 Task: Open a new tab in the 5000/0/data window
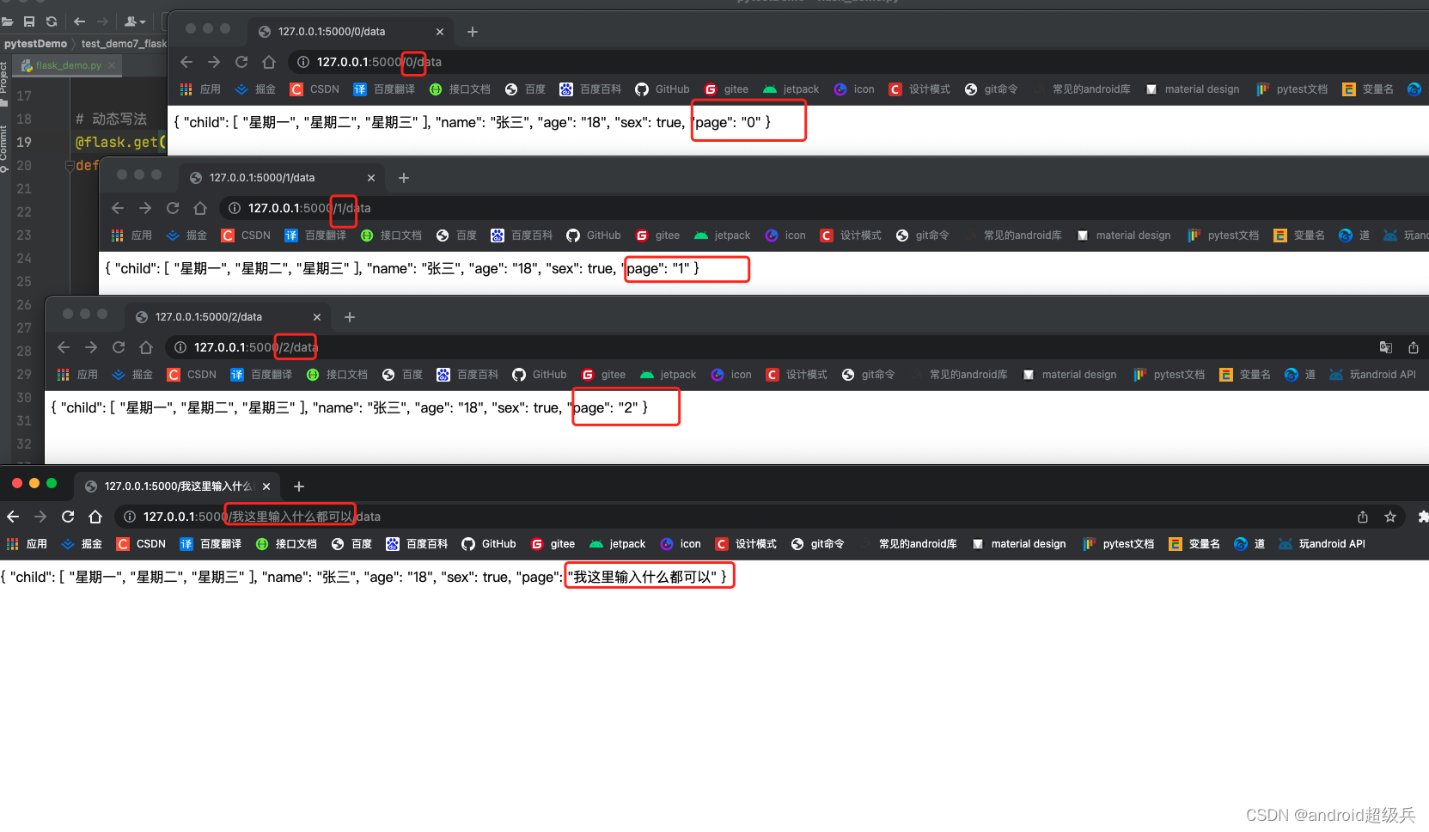click(x=473, y=32)
